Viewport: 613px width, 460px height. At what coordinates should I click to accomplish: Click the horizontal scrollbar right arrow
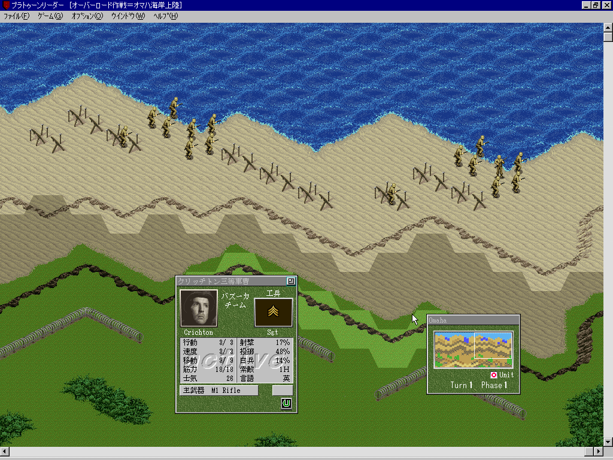(599, 452)
